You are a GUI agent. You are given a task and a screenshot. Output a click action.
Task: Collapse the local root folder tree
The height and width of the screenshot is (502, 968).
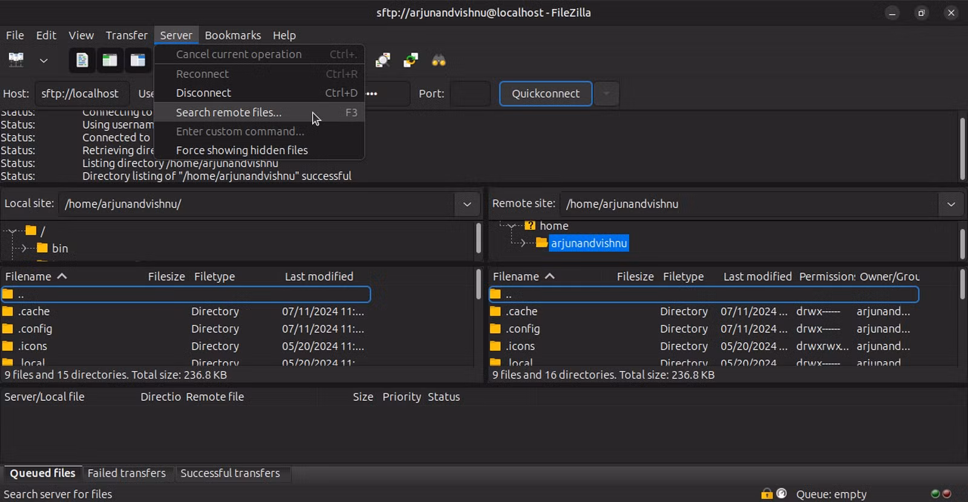(12, 231)
